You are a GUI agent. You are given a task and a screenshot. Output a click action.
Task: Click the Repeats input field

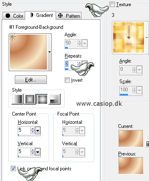tap(71, 65)
